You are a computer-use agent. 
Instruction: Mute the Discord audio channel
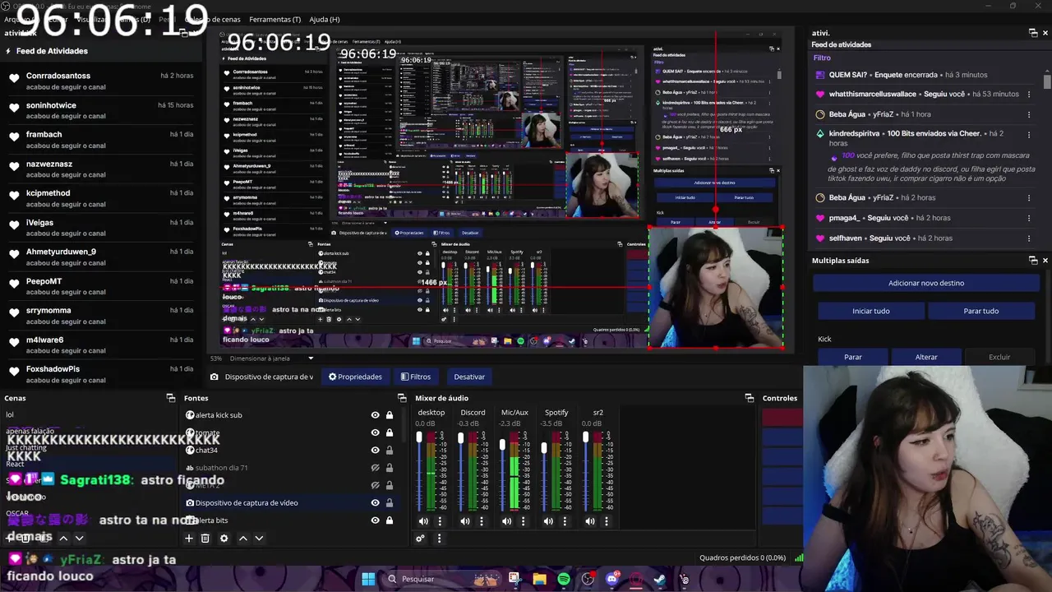tap(465, 520)
